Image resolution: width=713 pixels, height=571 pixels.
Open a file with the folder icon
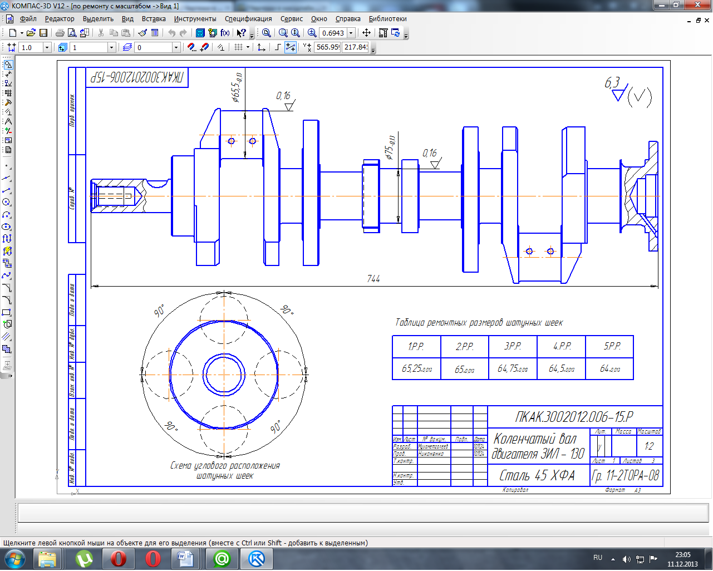(31, 33)
